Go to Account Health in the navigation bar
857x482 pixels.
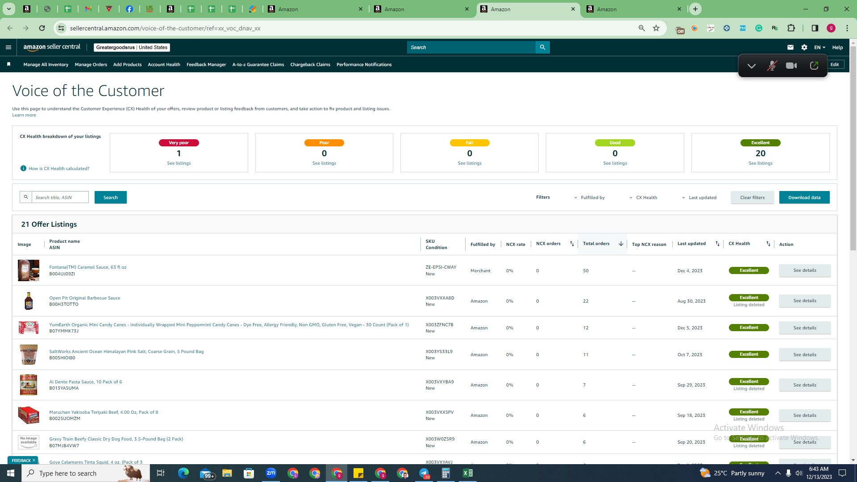[164, 65]
